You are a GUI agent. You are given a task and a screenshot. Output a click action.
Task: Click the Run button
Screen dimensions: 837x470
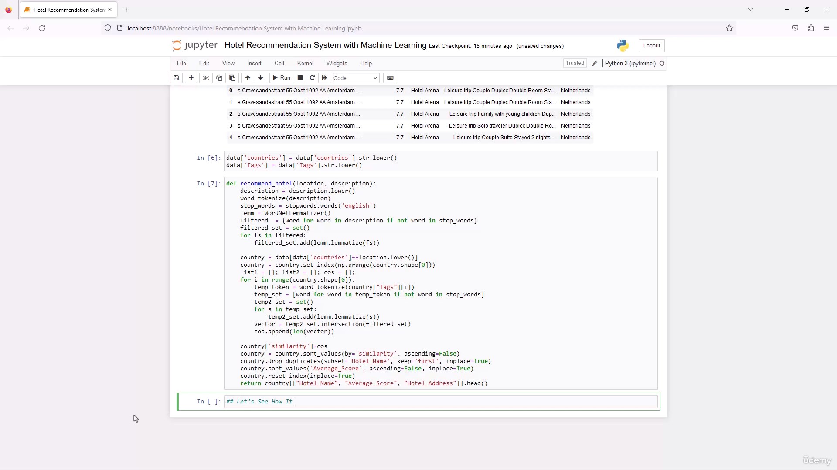pyautogui.click(x=281, y=78)
